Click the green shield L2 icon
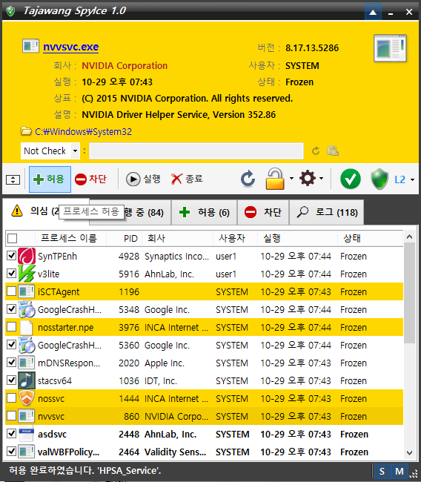This screenshot has width=421, height=482. pos(379,179)
